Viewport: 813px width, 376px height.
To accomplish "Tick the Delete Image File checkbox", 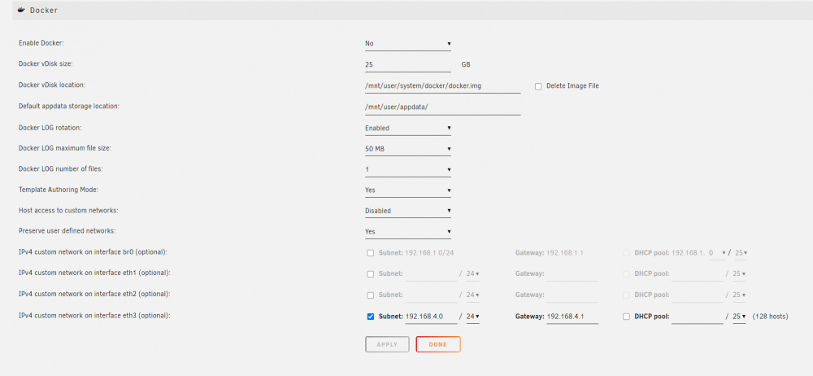I will (x=538, y=86).
